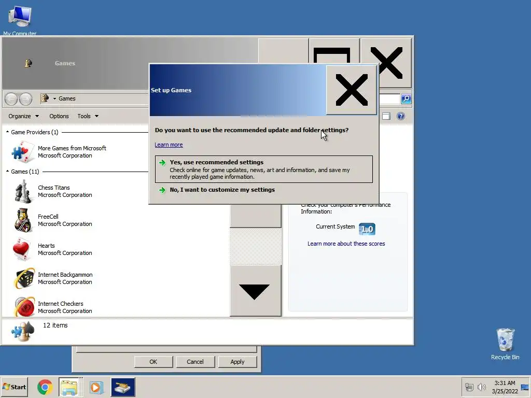Select More Games from Microsoft puzzle icon

(23, 152)
